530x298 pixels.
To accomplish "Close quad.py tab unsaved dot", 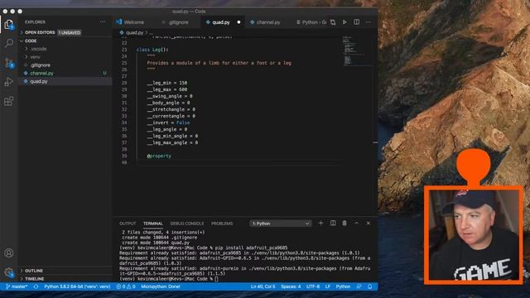I will [238, 22].
